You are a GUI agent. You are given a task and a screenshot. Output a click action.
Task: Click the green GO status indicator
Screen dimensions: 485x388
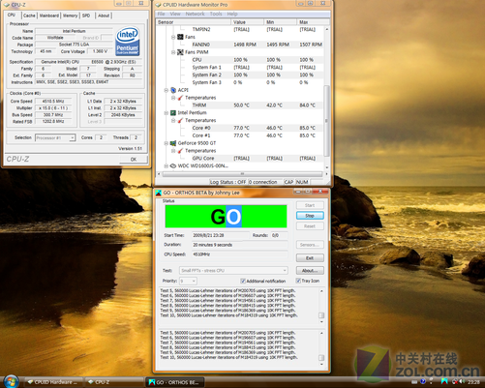pos(226,217)
